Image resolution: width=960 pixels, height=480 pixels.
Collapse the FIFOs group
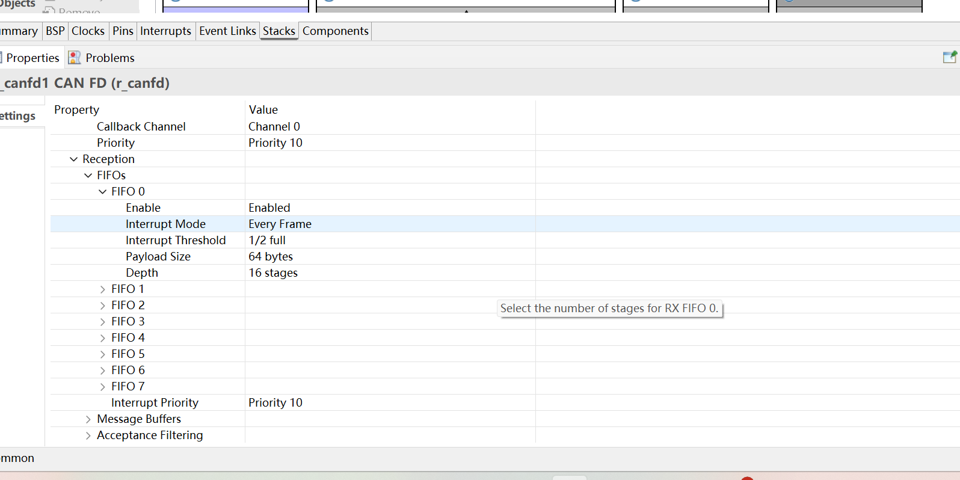88,176
